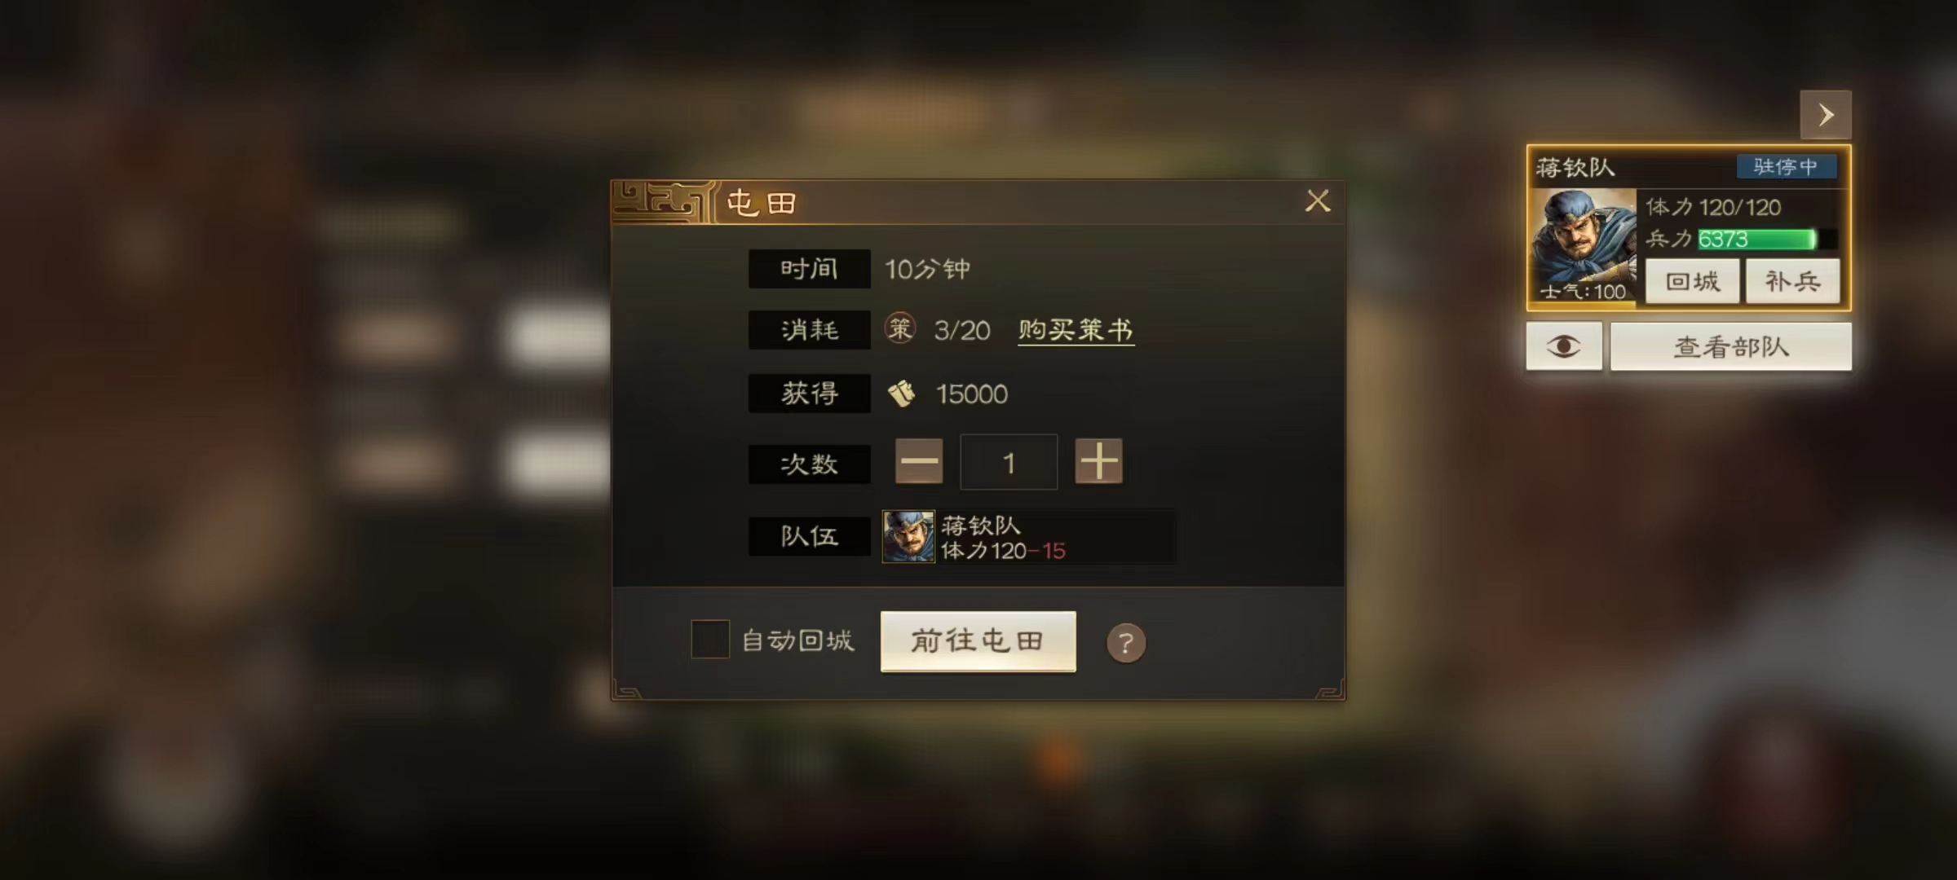The image size is (1957, 880).
Task: Close the 屯田 dialog
Action: click(x=1318, y=201)
